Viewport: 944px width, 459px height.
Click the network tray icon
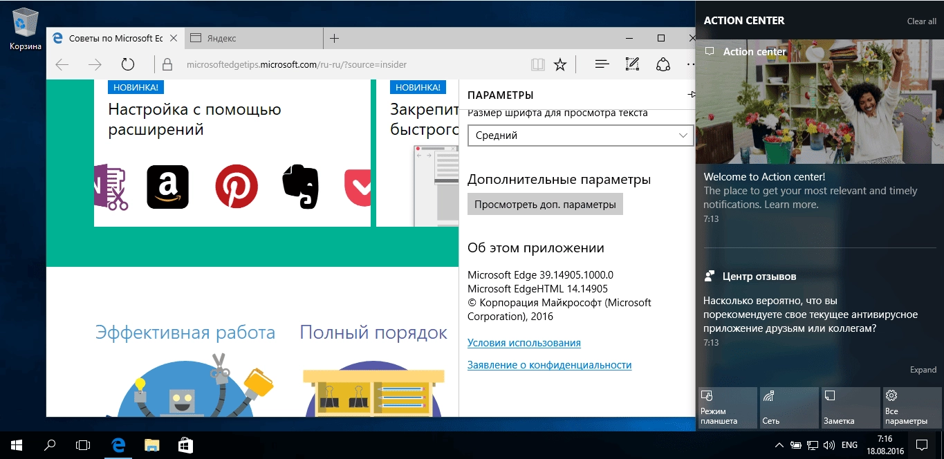[813, 445]
